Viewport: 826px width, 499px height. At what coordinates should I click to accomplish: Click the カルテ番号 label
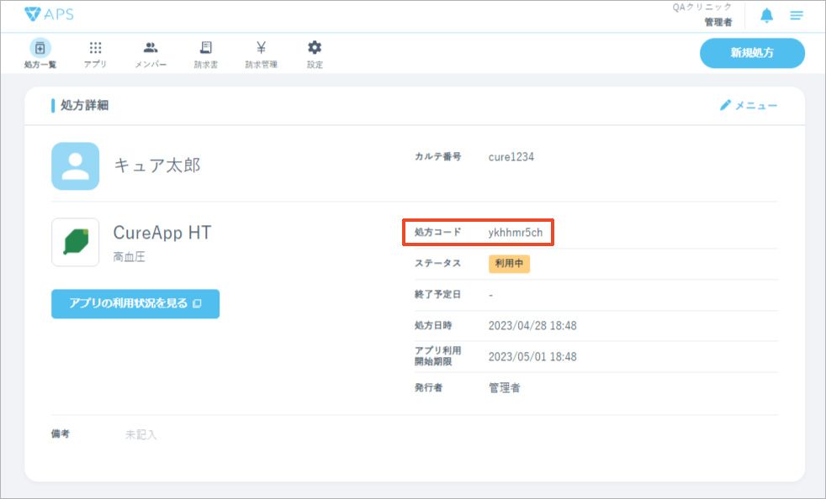tap(437, 156)
